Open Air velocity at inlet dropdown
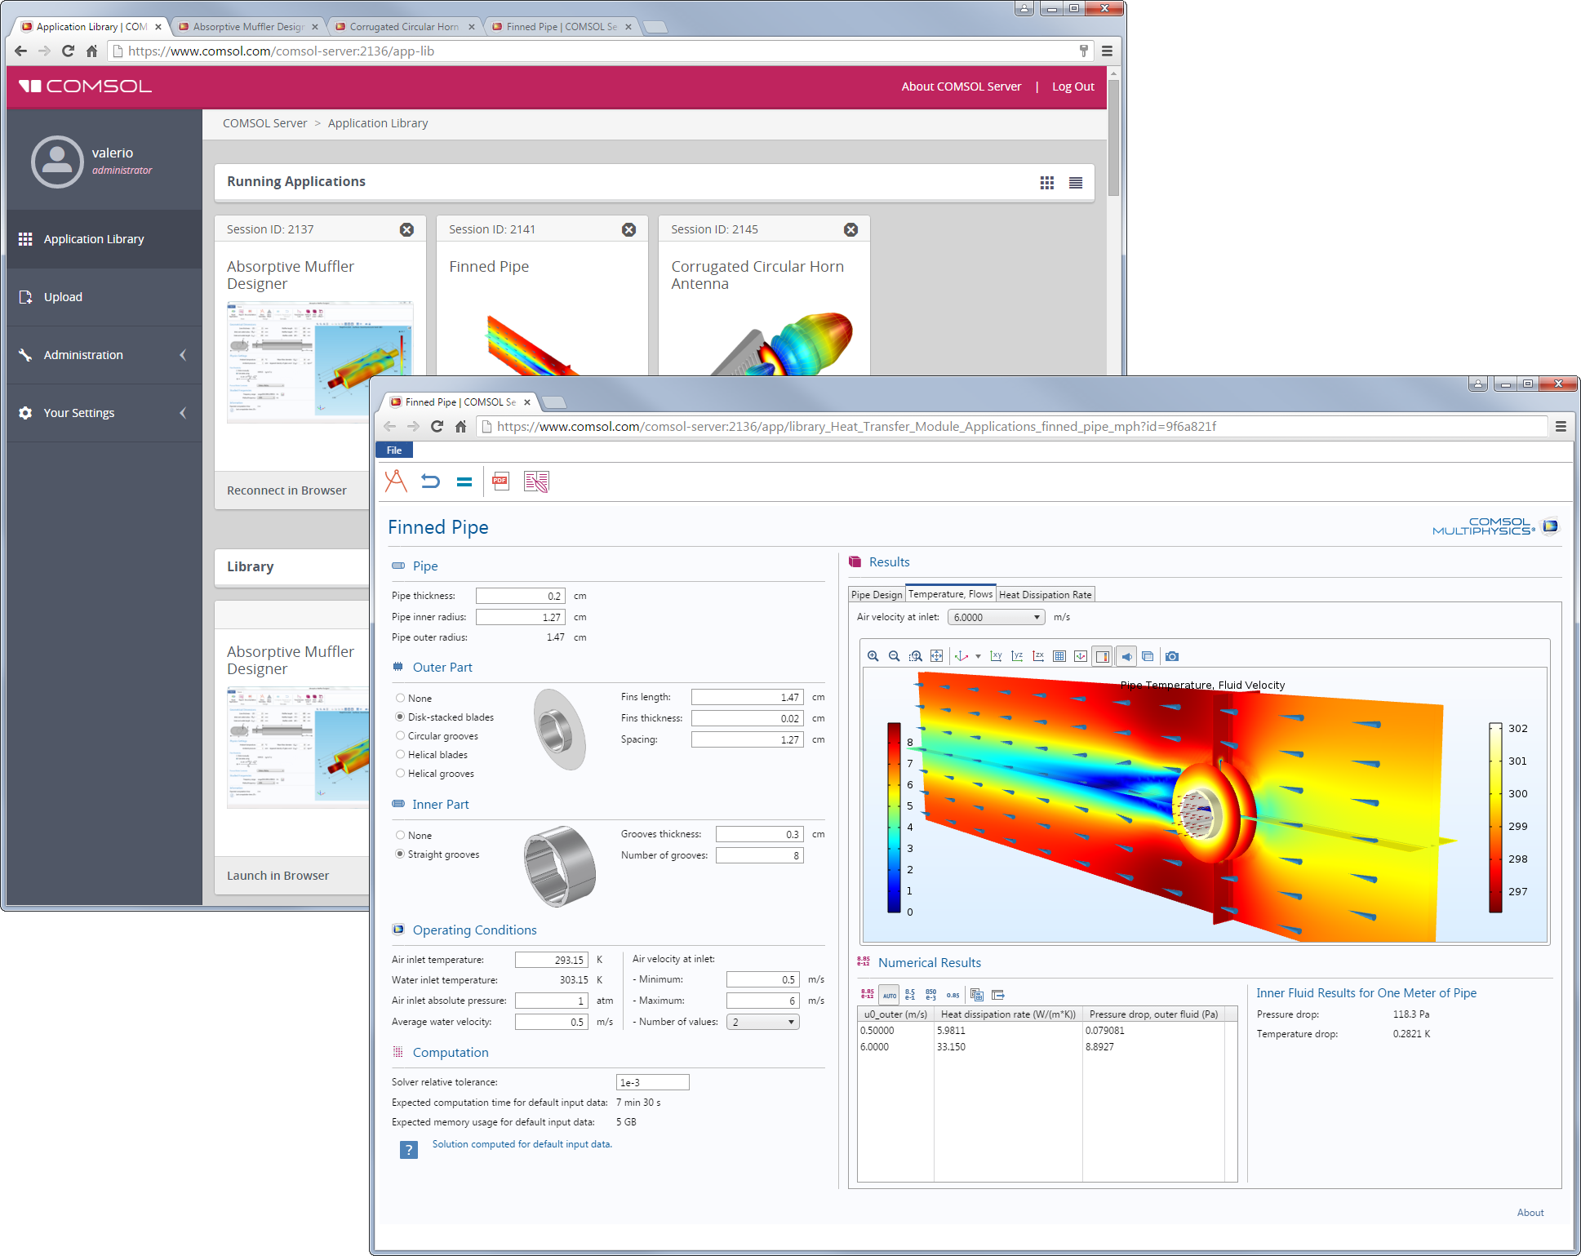 click(996, 617)
